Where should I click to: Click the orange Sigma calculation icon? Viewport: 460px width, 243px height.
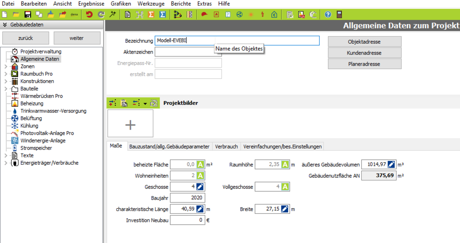151,15
